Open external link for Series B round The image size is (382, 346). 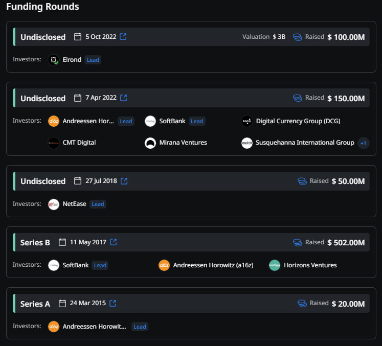114,242
